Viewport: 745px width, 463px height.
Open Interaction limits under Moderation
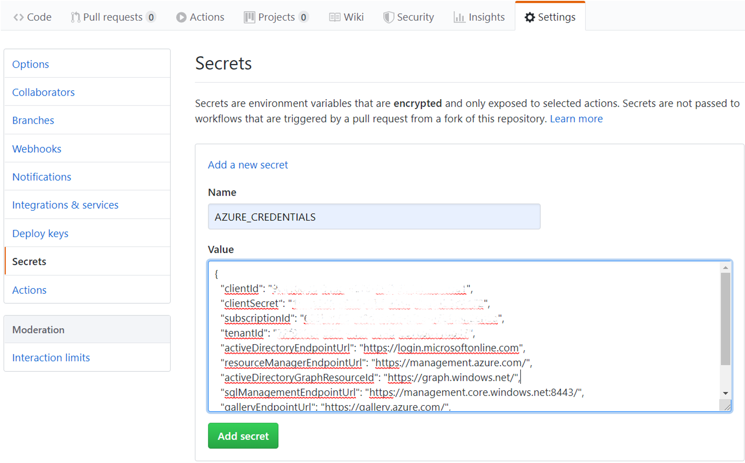pos(87,357)
